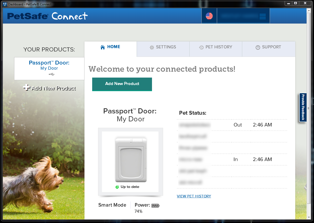Viewport: 314px width, 223px height.
Task: Click the US flag language icon
Action: [x=209, y=16]
